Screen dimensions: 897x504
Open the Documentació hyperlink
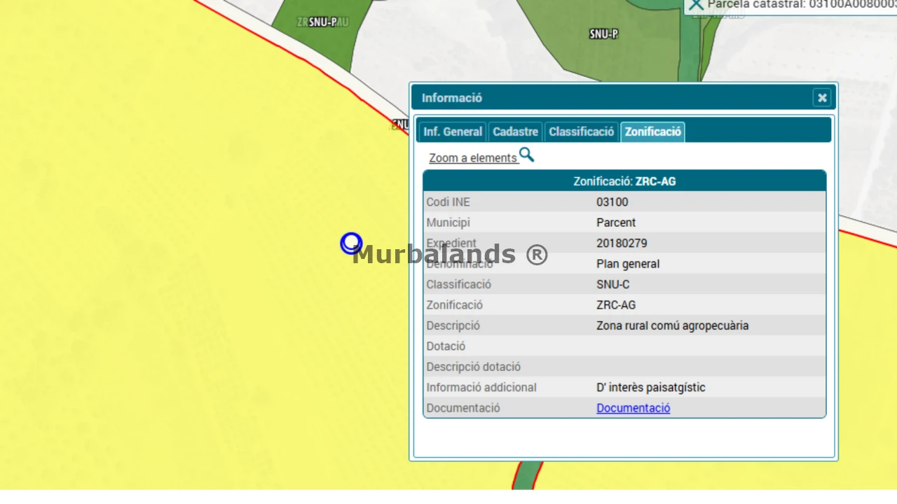(633, 408)
